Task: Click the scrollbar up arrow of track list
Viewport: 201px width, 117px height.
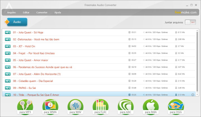Action: tap(197, 31)
